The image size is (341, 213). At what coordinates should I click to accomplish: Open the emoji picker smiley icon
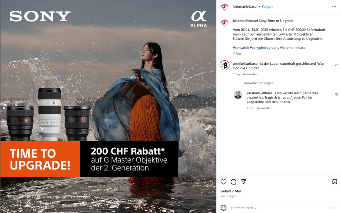tap(223, 208)
